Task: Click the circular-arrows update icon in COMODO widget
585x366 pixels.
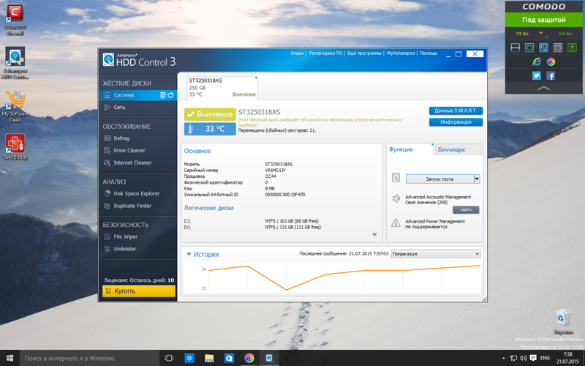Action: [x=529, y=48]
